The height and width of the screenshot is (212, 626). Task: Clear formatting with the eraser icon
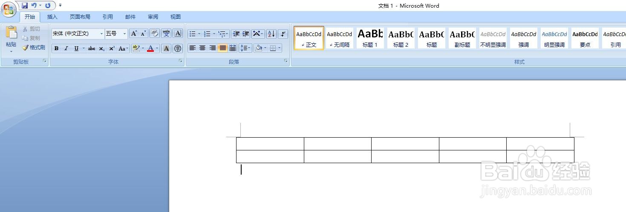click(x=155, y=34)
